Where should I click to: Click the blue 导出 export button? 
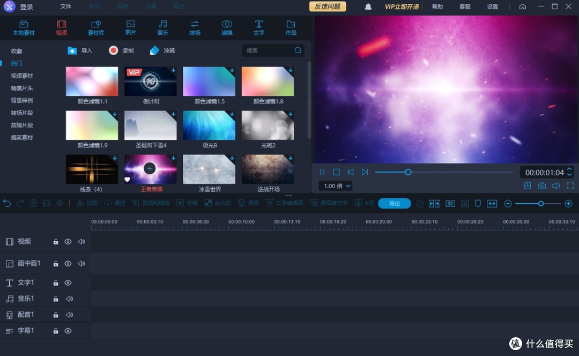(395, 204)
